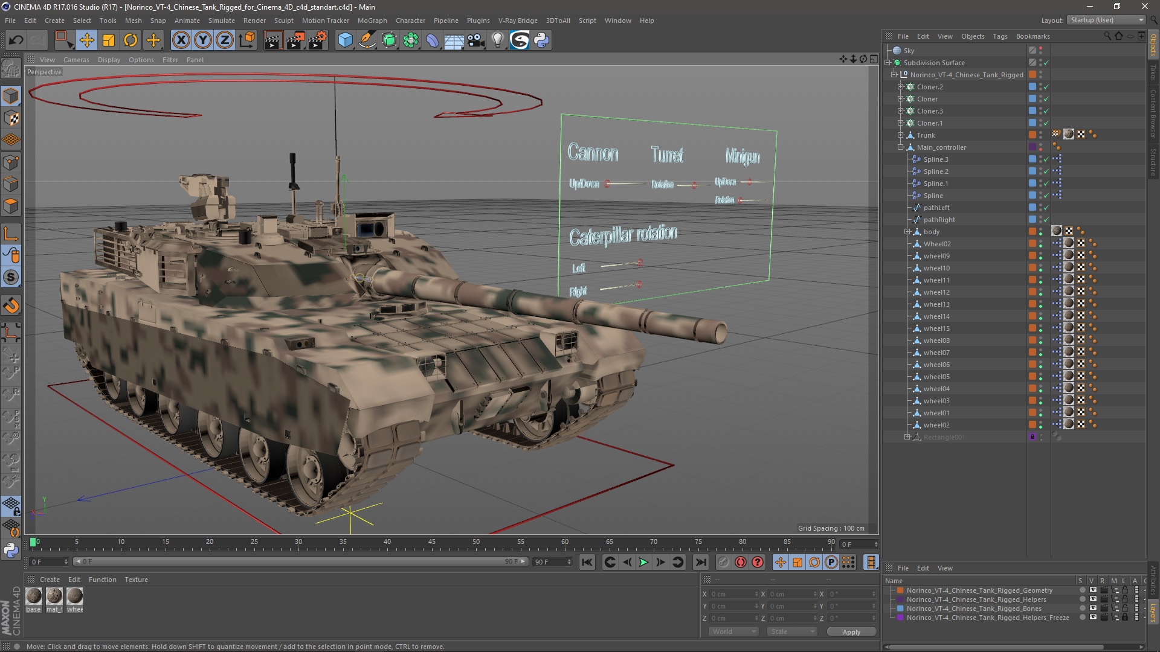Play animation forwards

click(643, 562)
